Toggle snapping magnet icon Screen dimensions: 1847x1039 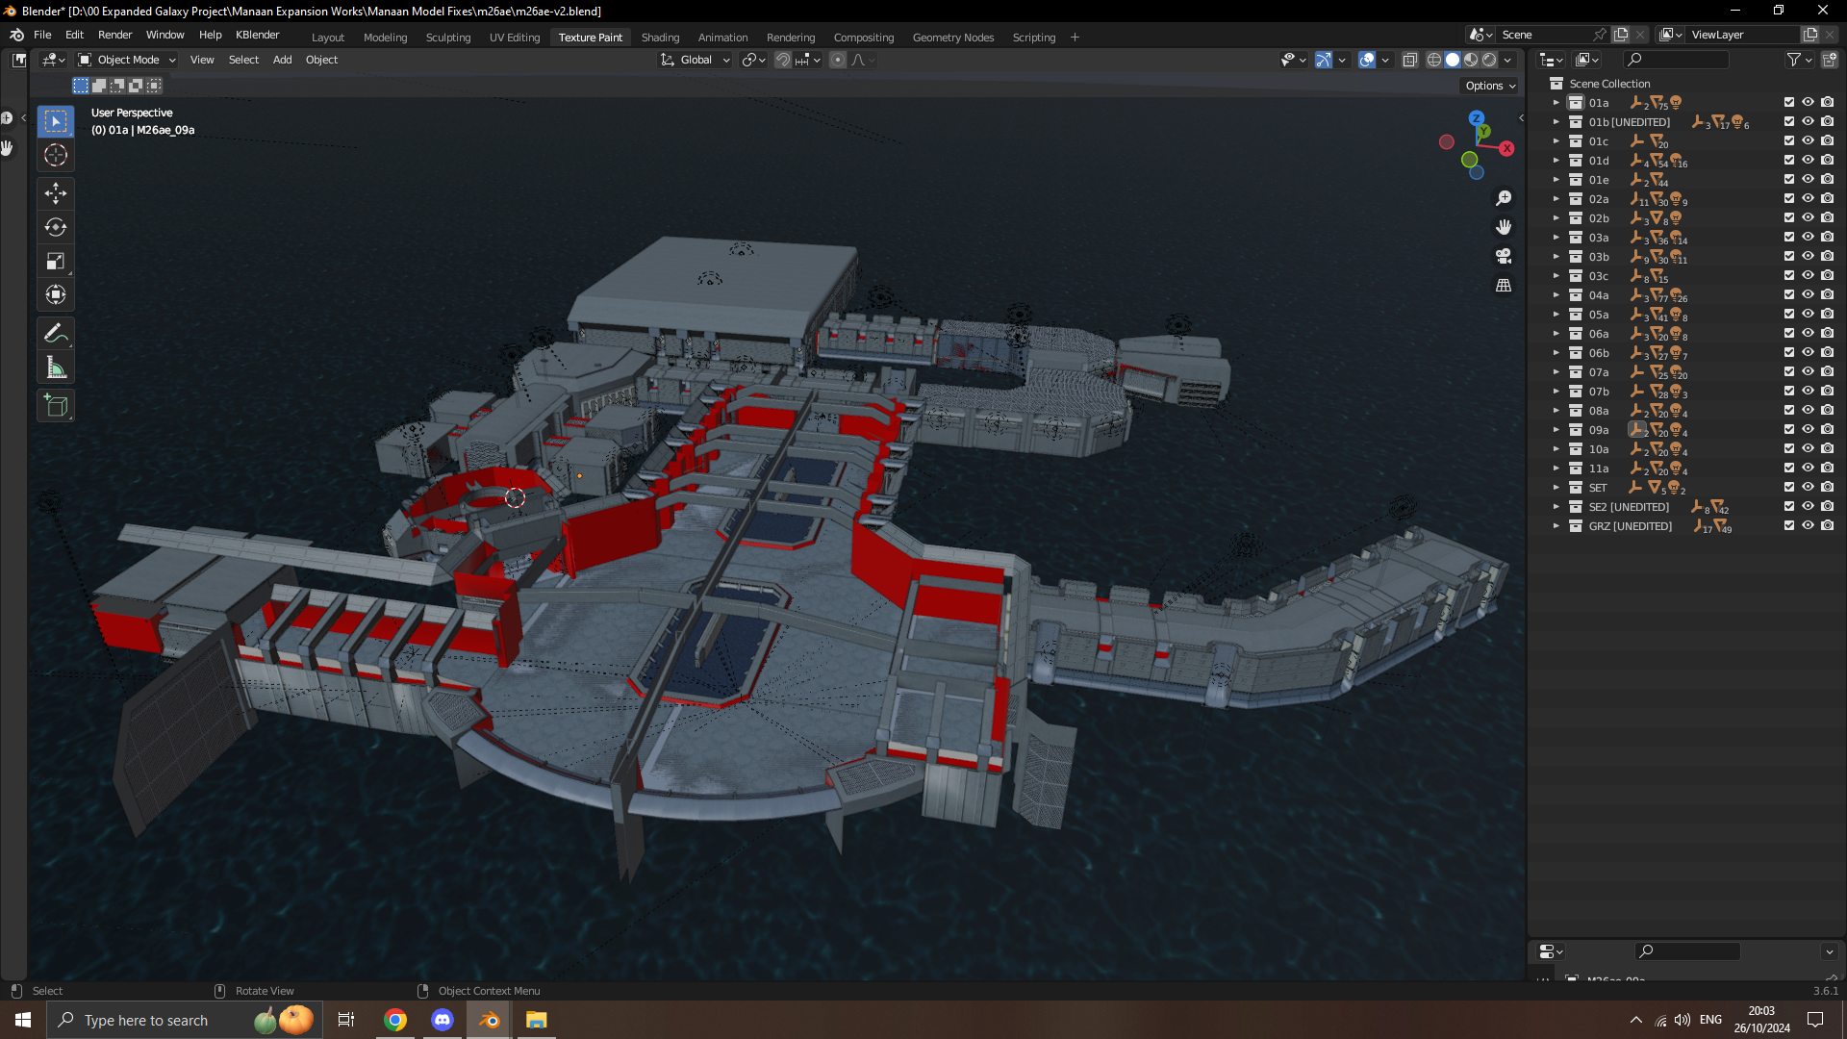pos(783,60)
